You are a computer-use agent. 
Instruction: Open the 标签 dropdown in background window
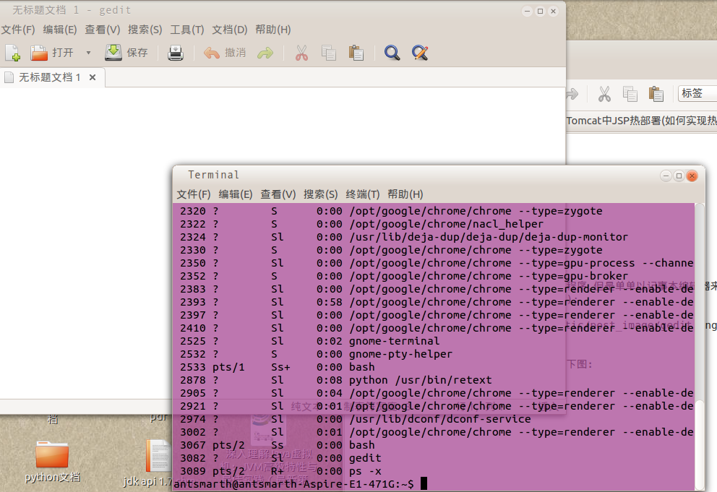point(697,93)
